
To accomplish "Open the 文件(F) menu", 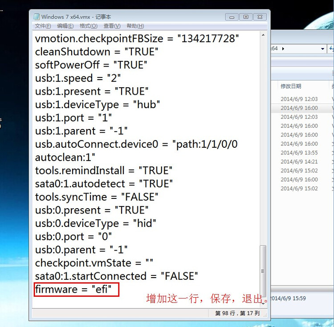I will point(43,26).
